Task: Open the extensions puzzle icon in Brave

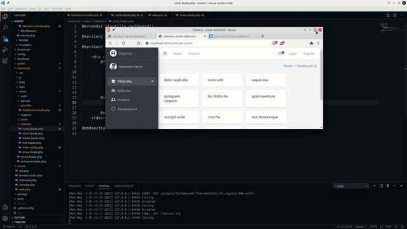Action: click(x=312, y=43)
